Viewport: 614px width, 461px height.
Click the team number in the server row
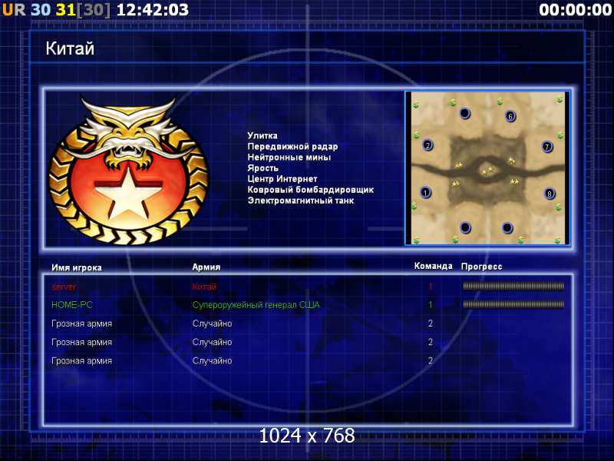coord(431,287)
